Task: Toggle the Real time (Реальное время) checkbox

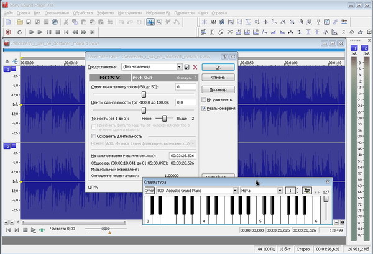Action: click(204, 108)
